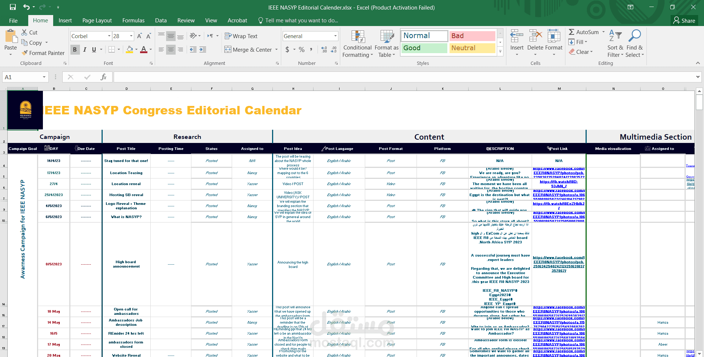
Task: Increase font size with the large A icon
Action: [x=139, y=36]
